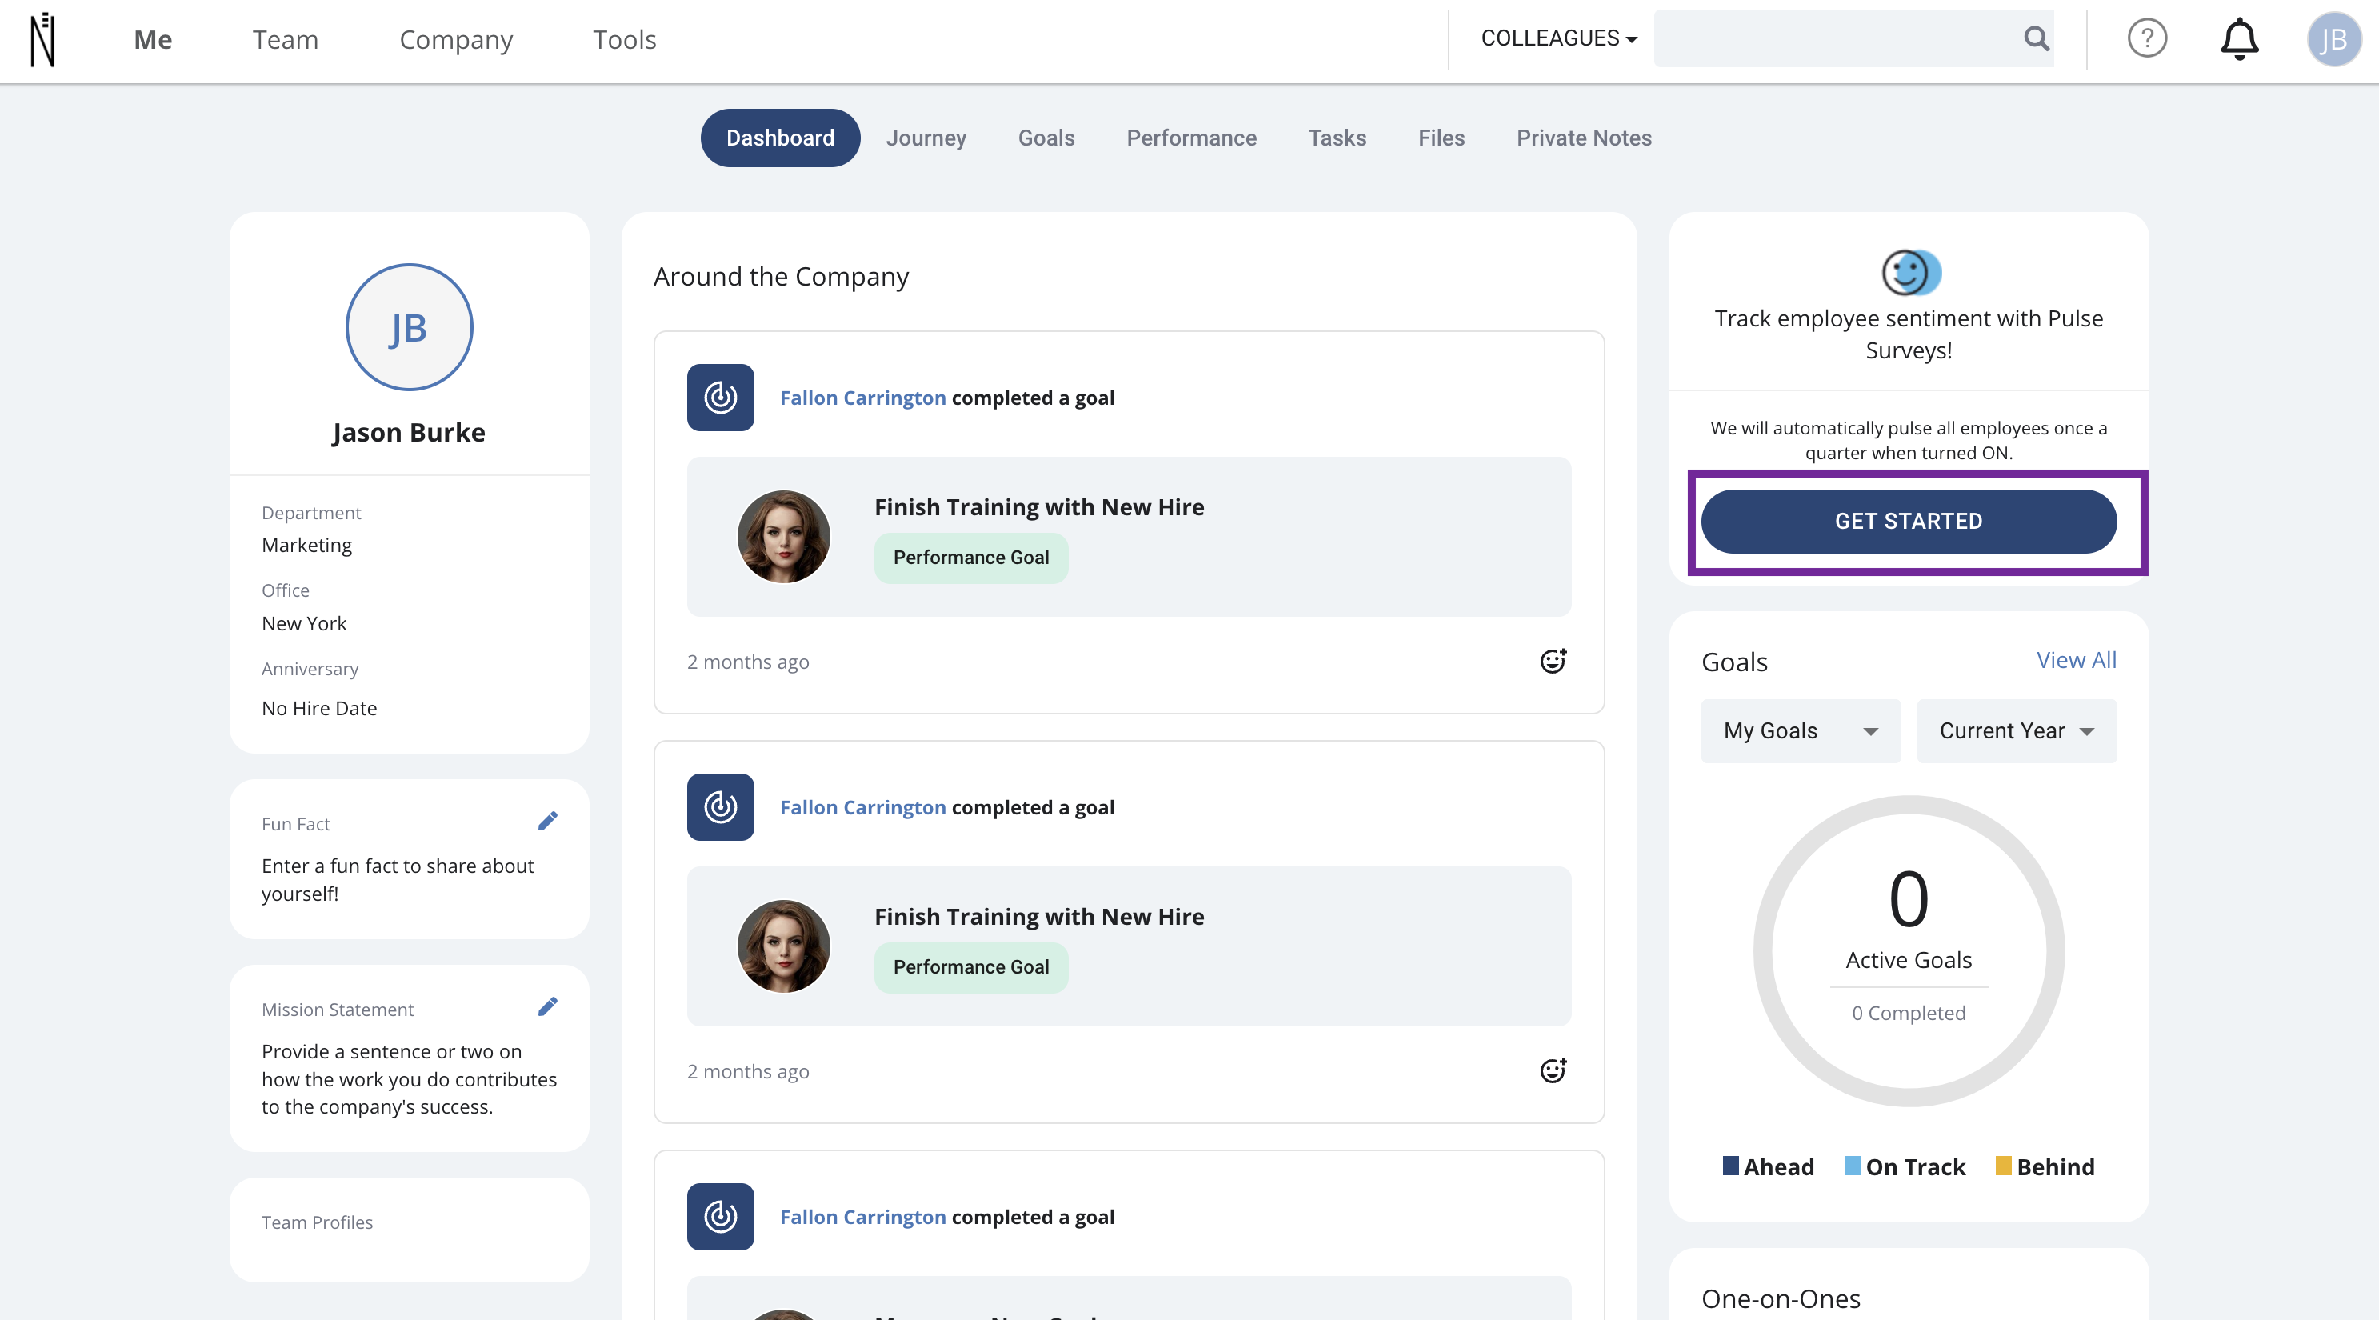Open the Tools menu
The height and width of the screenshot is (1320, 2379).
[624, 40]
